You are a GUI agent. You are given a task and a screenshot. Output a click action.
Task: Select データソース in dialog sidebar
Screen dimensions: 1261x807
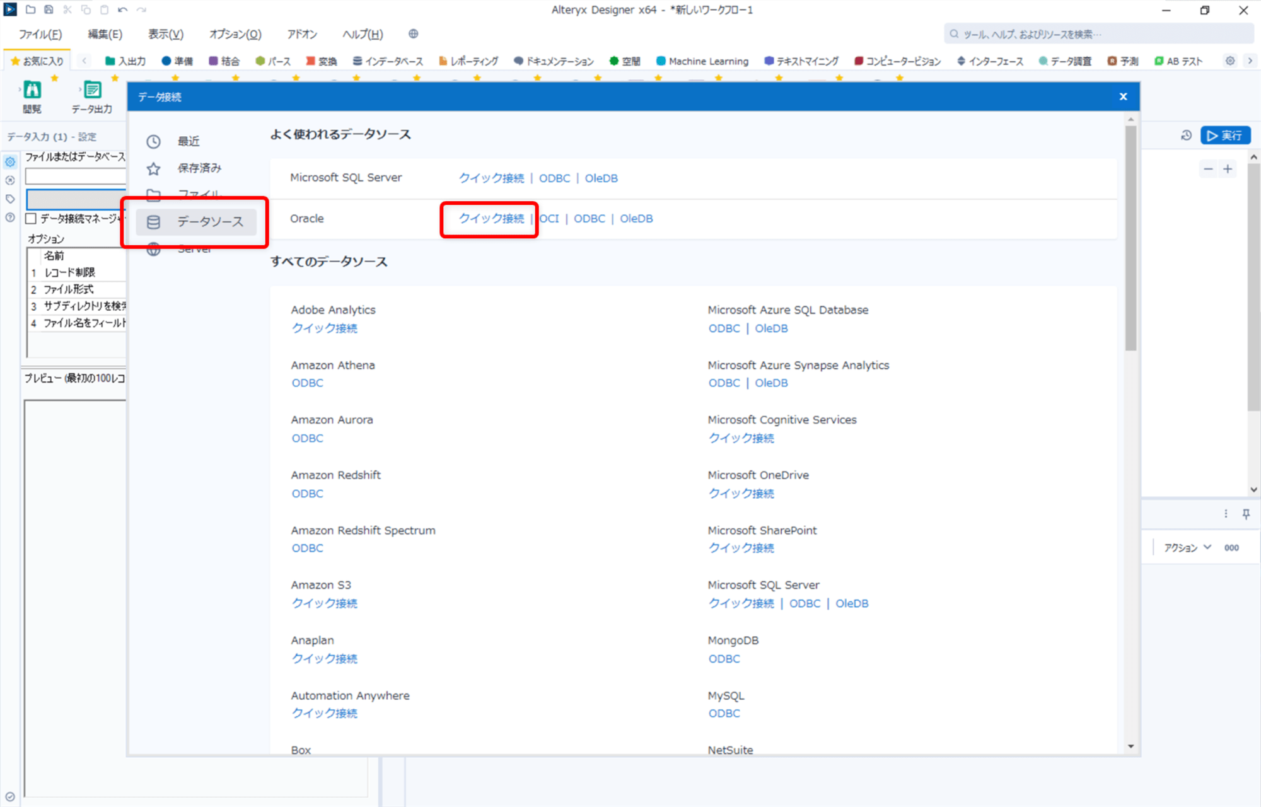[x=197, y=222]
